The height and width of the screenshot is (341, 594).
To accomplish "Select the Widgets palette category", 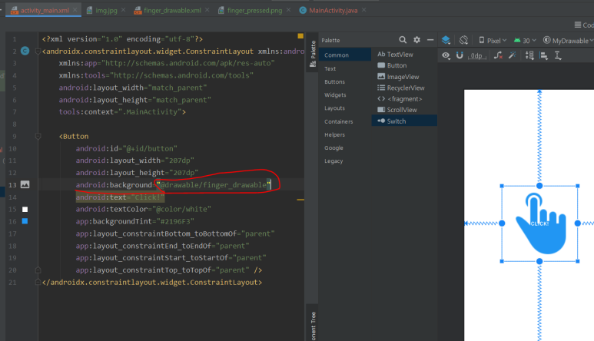I will pos(335,95).
